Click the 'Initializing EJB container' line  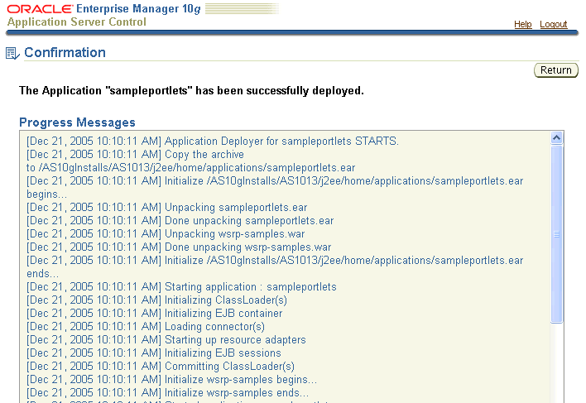(154, 313)
